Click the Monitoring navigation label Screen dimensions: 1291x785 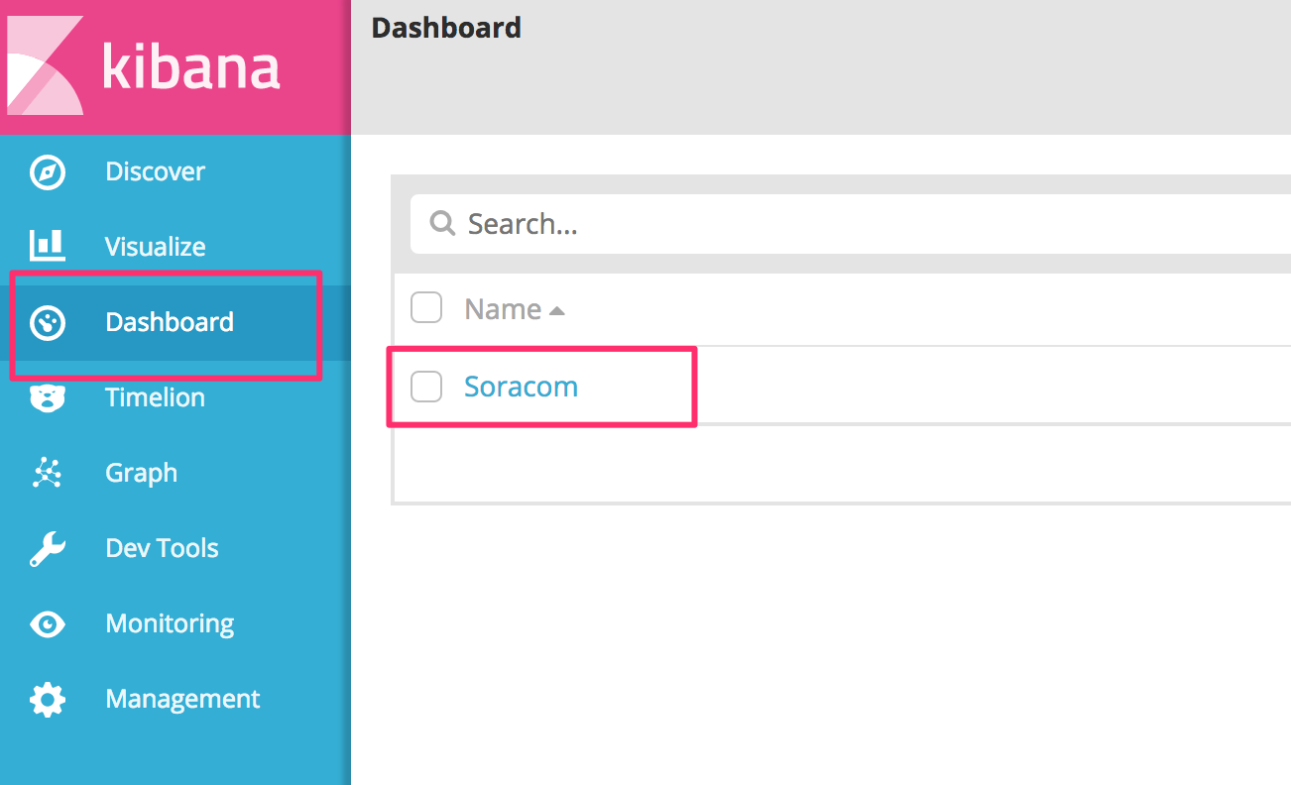(170, 623)
